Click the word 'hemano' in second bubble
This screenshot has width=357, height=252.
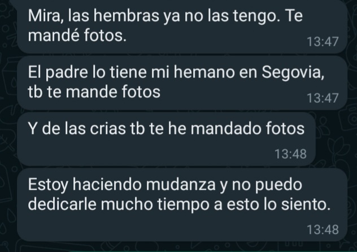point(204,72)
